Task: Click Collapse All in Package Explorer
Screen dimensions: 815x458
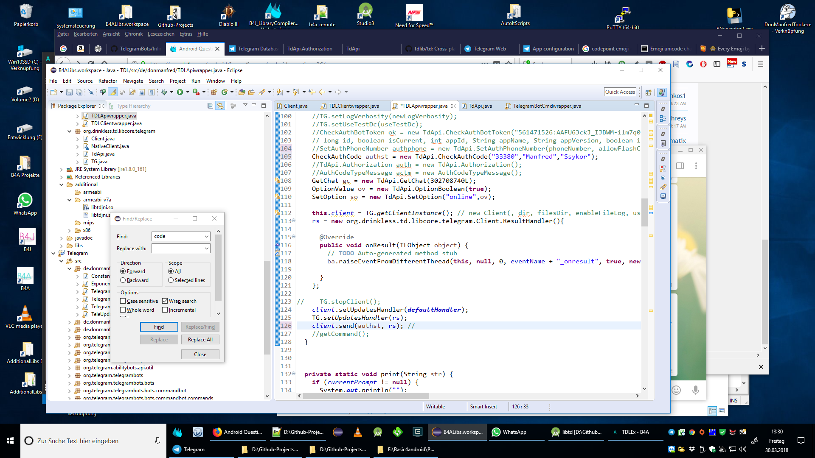Action: click(x=210, y=106)
